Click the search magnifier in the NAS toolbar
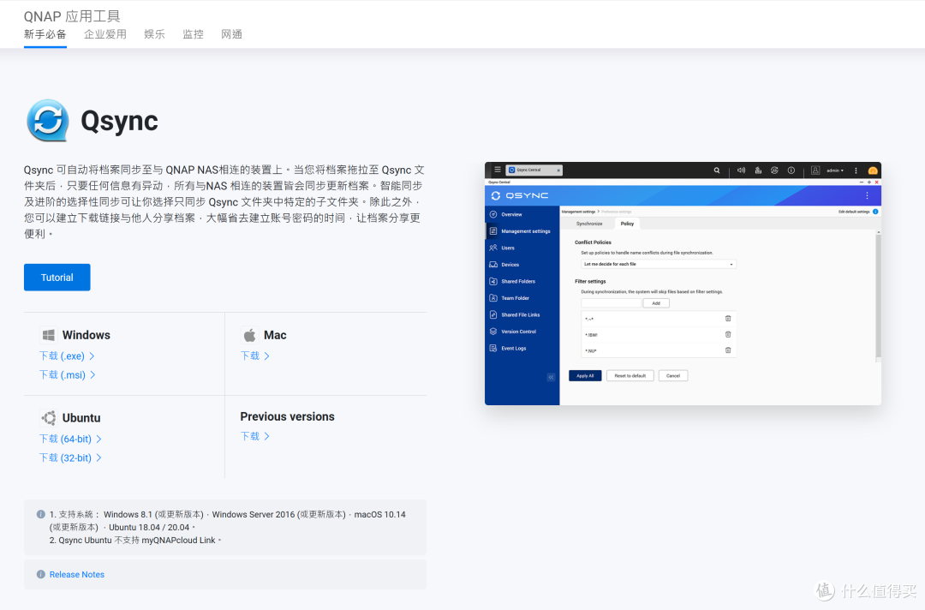Viewport: 925px width, 610px height. [x=717, y=170]
